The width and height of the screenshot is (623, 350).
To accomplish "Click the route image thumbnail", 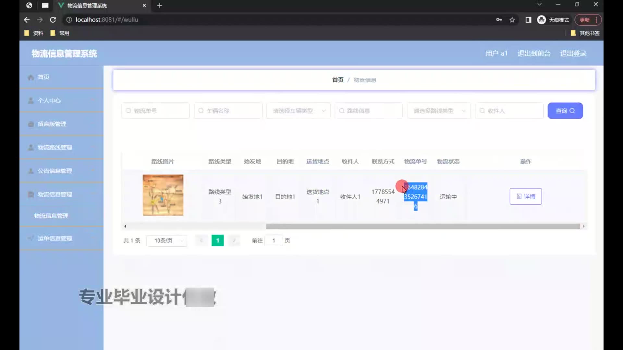I will pos(163,195).
